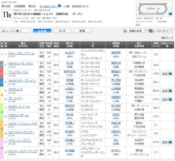
Task: Select the 出走表 tab
Action: point(42,31)
